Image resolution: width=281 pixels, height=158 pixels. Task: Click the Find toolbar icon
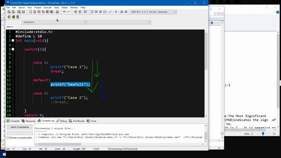click(x=9, y=12)
